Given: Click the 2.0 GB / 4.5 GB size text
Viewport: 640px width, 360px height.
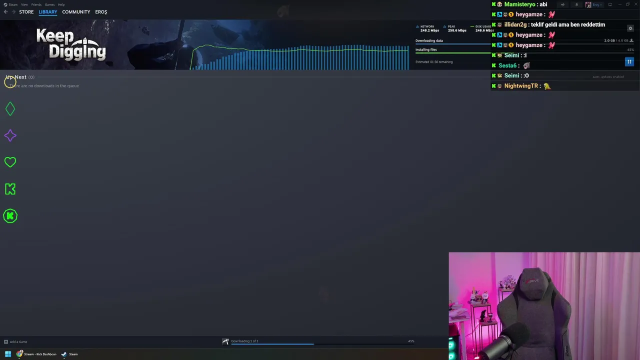Looking at the screenshot, I should [616, 40].
